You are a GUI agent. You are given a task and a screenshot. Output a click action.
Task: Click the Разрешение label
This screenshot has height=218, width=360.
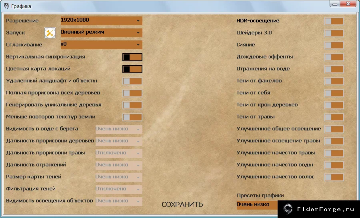(22, 21)
